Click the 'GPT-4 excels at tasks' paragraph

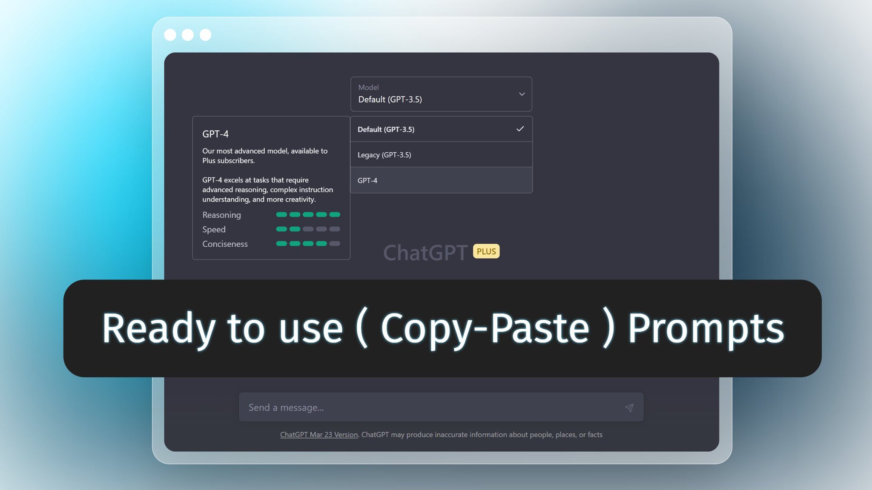click(x=267, y=189)
